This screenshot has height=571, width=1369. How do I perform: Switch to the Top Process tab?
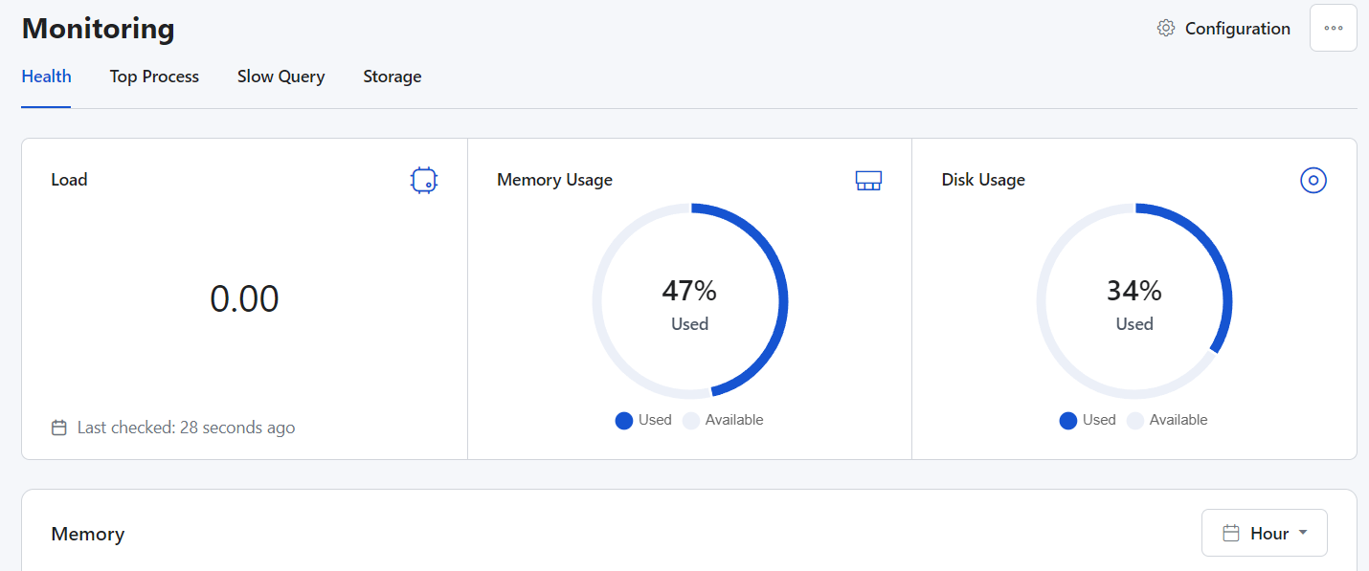tap(154, 77)
